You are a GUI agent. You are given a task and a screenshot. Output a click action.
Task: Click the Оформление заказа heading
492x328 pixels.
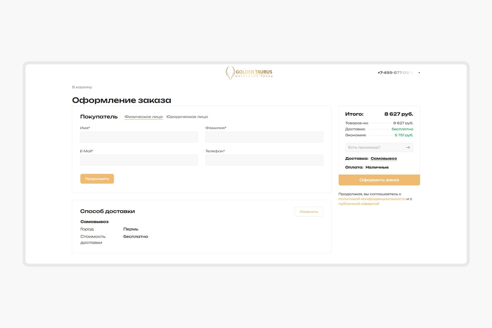(122, 100)
